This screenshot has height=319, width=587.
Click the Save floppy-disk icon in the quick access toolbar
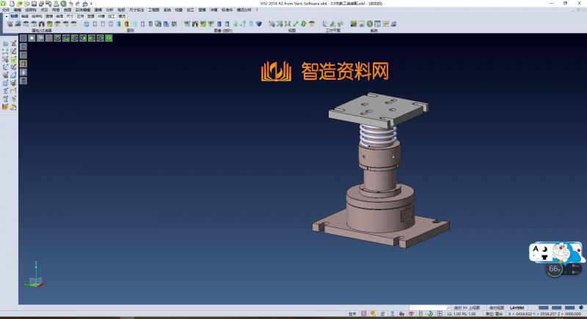[x=34, y=4]
